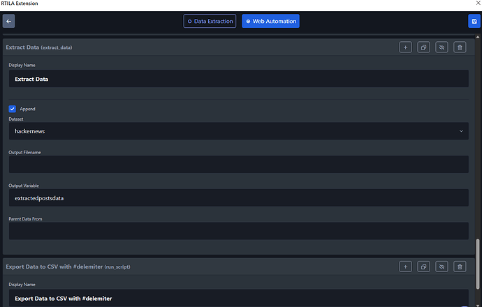The height and width of the screenshot is (307, 482).
Task: Save the project with the disk icon
Action: 474,21
